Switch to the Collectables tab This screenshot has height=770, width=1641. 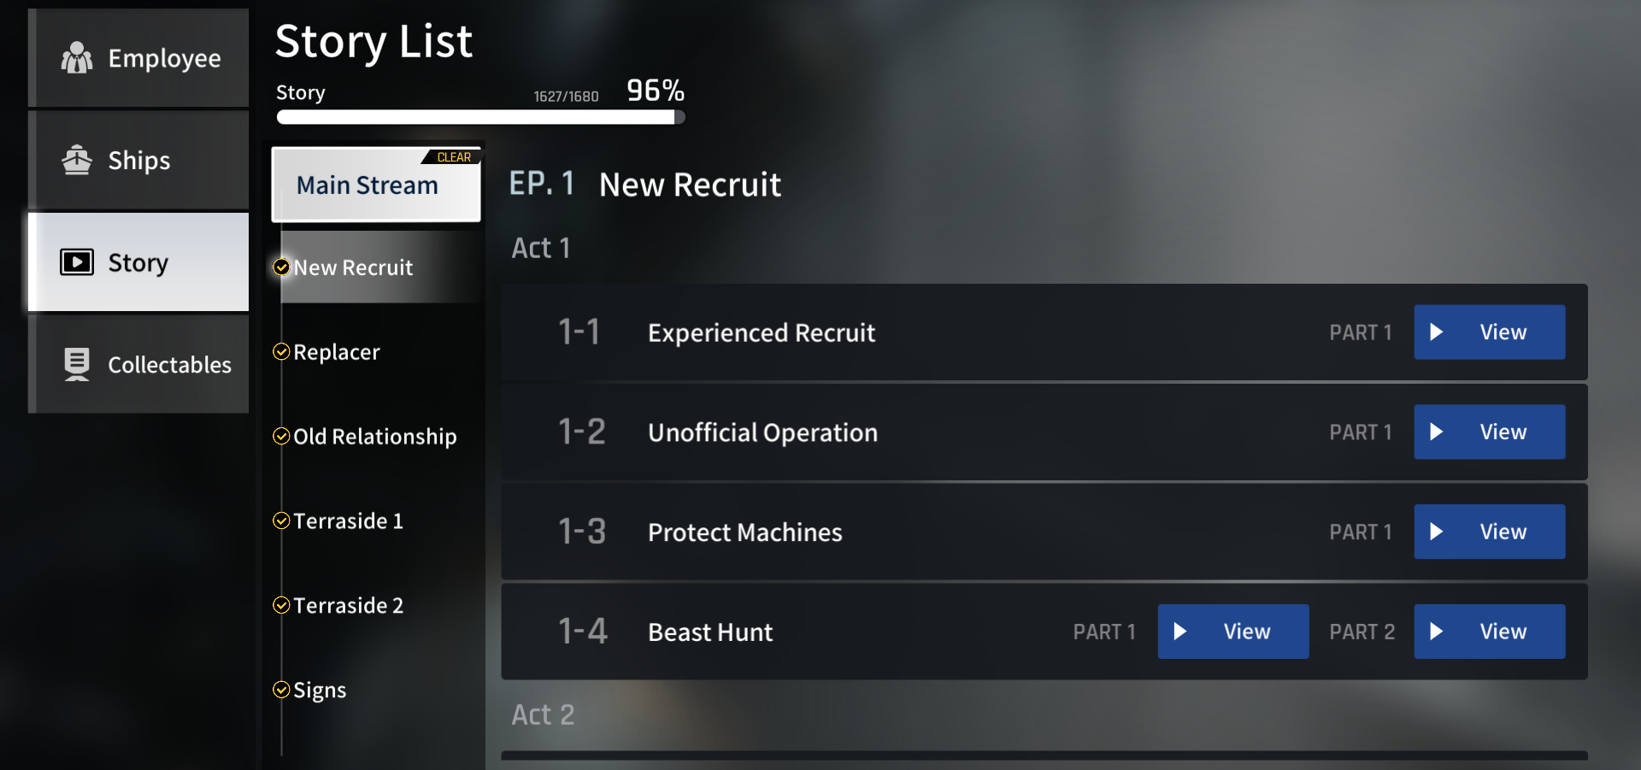pos(138,364)
